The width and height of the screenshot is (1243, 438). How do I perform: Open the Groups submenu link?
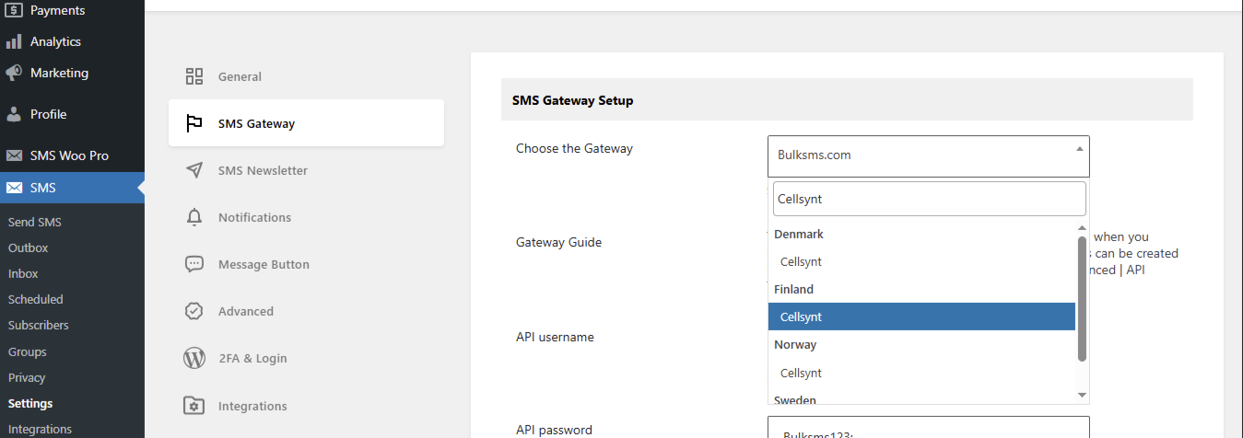click(x=27, y=352)
